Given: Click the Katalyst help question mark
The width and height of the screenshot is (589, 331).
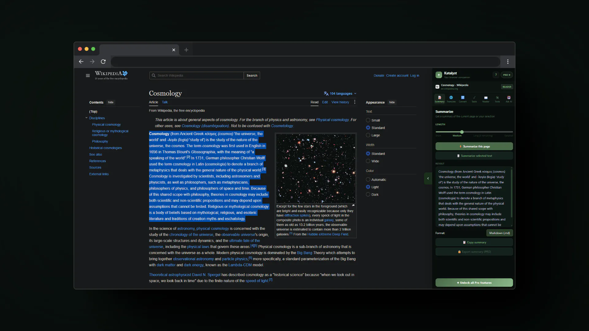Looking at the screenshot, I should click(496, 75).
